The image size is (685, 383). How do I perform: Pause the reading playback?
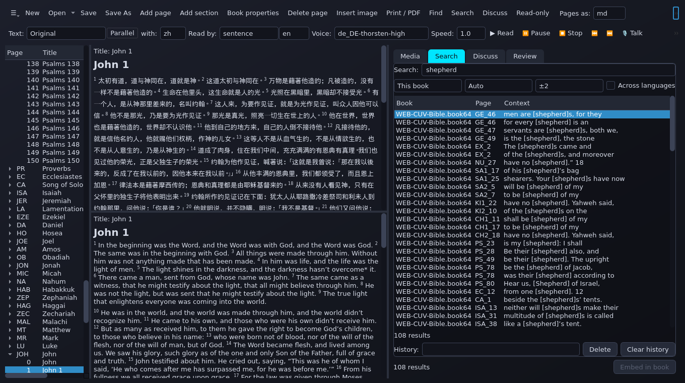[536, 33]
